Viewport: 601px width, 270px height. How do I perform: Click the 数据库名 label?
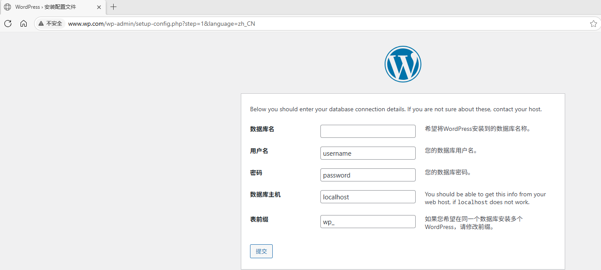[262, 129]
